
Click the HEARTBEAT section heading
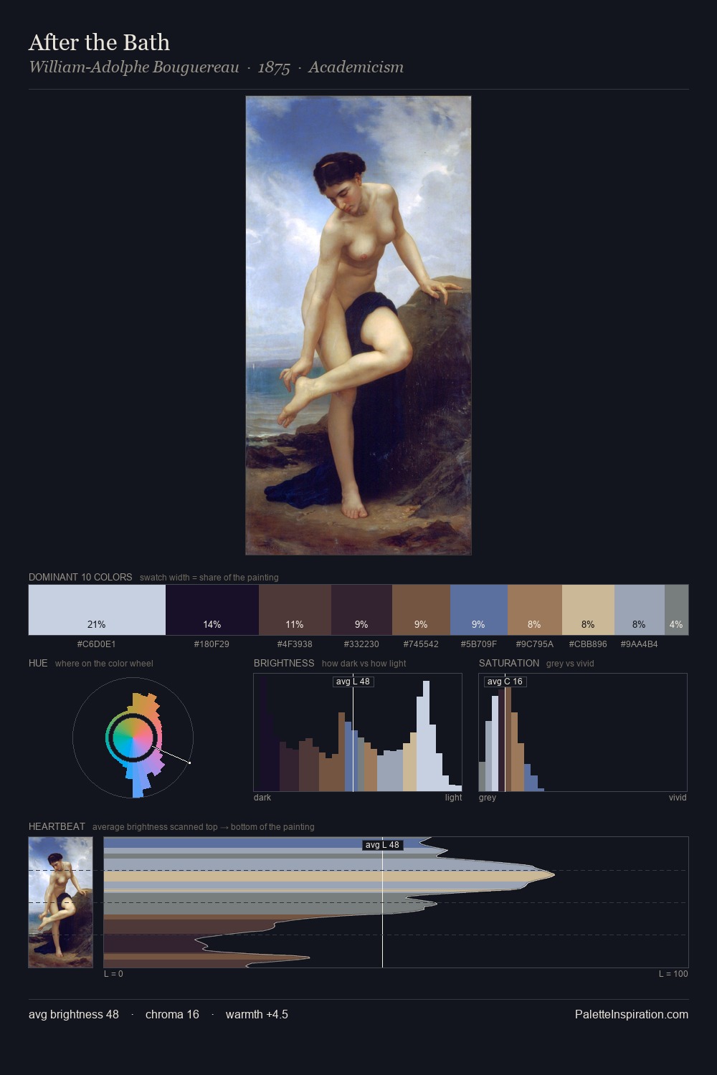tap(57, 826)
